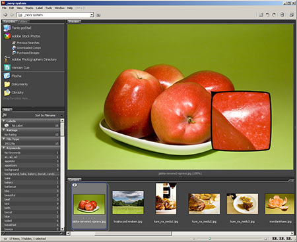Screen dimensions: 297x242
Task: Clear the filter via the bottom-right filter icon
Action: pyautogui.click(x=61, y=233)
